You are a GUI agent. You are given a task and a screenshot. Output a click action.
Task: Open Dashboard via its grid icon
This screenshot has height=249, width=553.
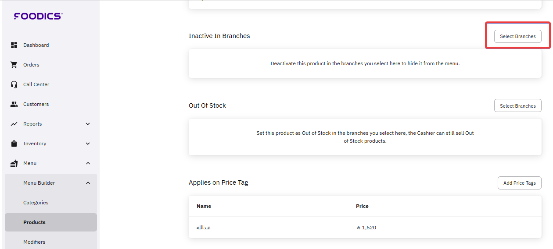click(x=14, y=45)
